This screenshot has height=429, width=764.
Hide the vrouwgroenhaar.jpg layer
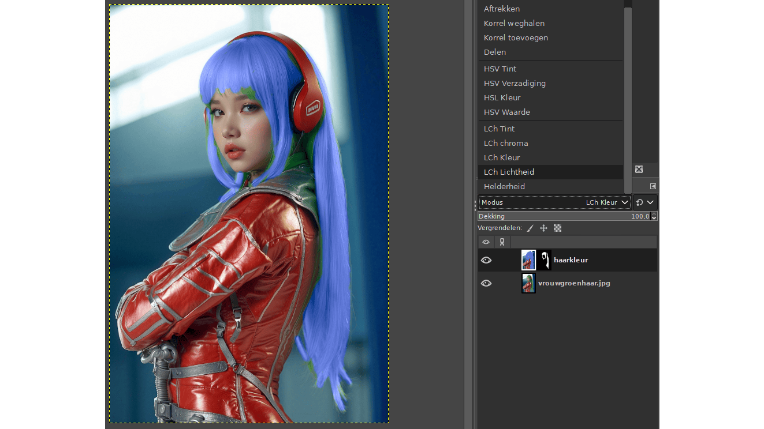pyautogui.click(x=486, y=283)
